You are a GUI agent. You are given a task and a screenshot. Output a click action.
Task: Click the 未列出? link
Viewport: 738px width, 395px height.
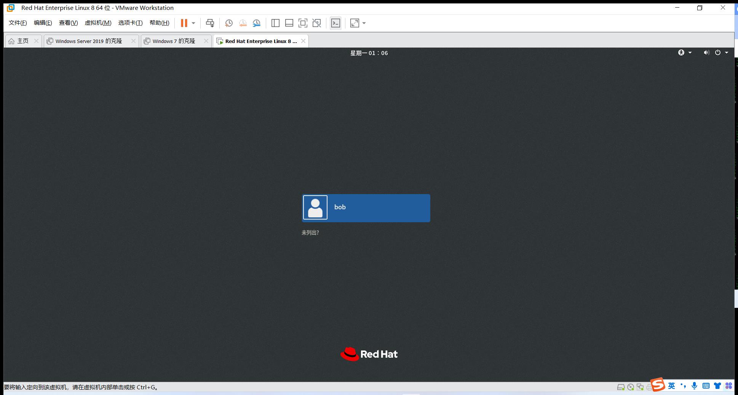pyautogui.click(x=310, y=233)
